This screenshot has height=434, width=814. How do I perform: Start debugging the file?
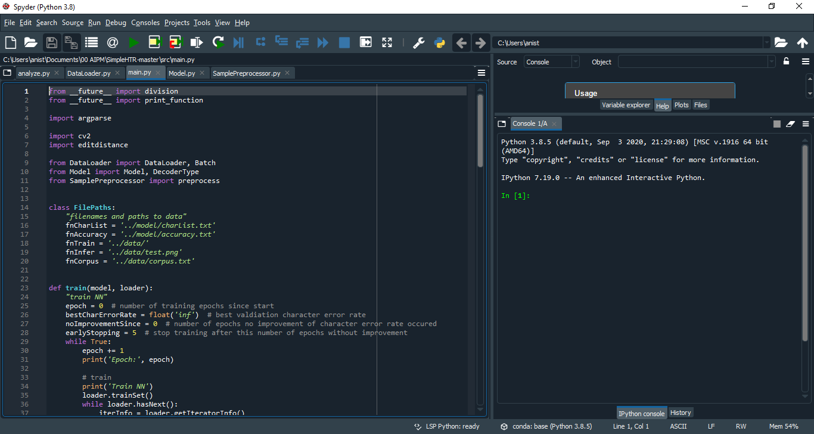(239, 42)
